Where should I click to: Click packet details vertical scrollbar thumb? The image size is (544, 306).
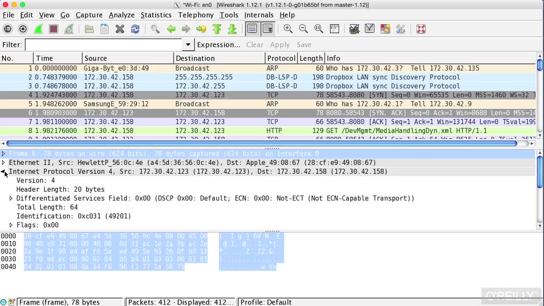tap(540, 171)
